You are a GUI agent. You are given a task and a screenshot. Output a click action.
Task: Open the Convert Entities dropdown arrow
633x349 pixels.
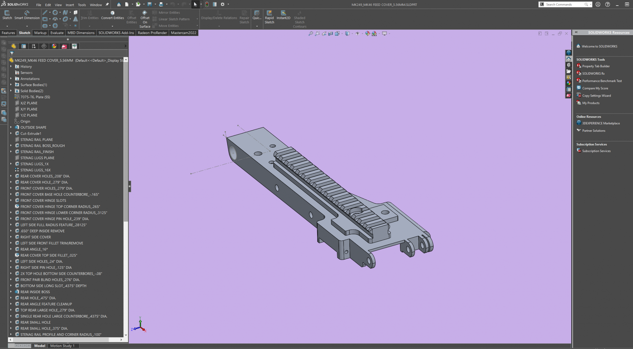click(x=113, y=26)
